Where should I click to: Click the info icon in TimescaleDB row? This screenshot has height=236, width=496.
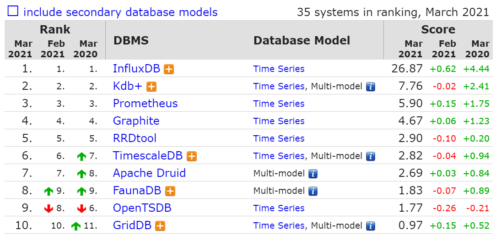coord(371,156)
